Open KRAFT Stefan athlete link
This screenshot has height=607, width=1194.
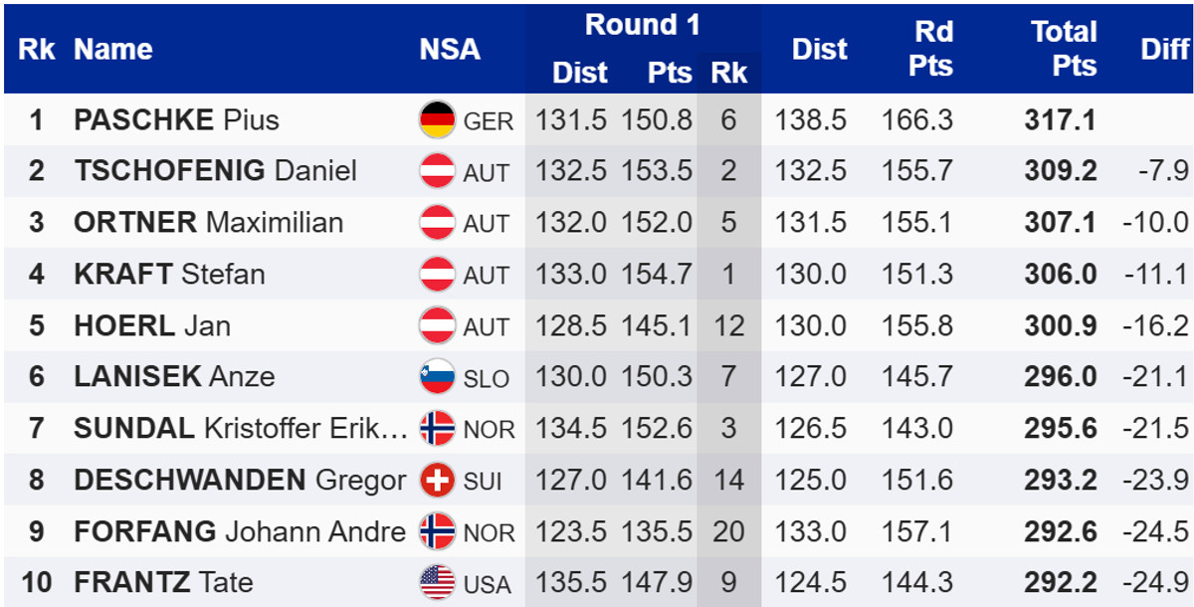coord(169,274)
